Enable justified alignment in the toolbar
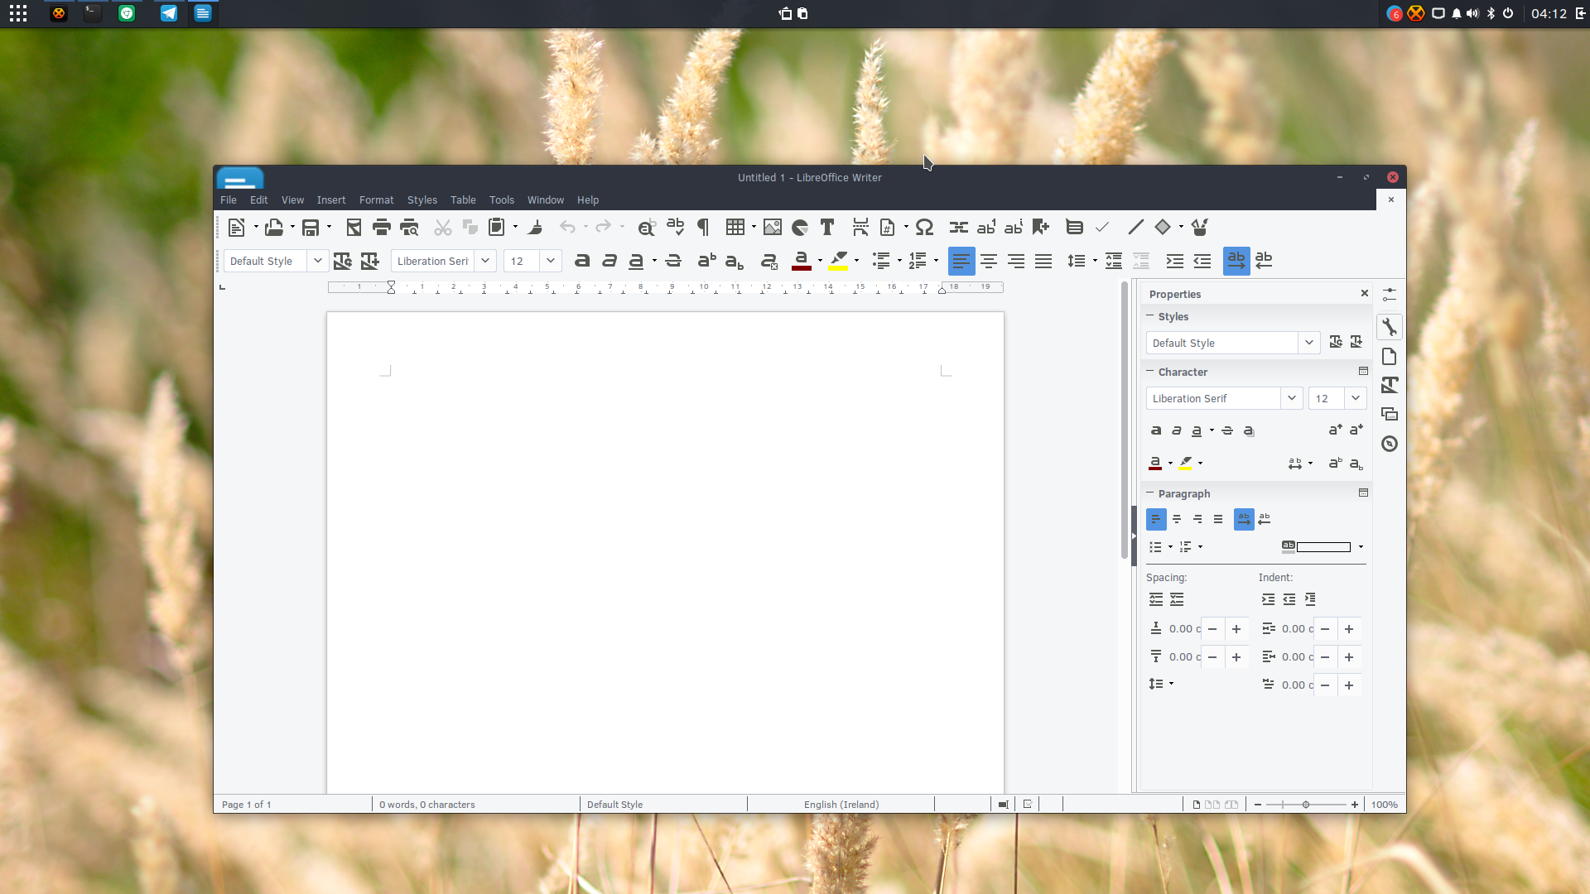Viewport: 1590px width, 894px height. click(1043, 261)
